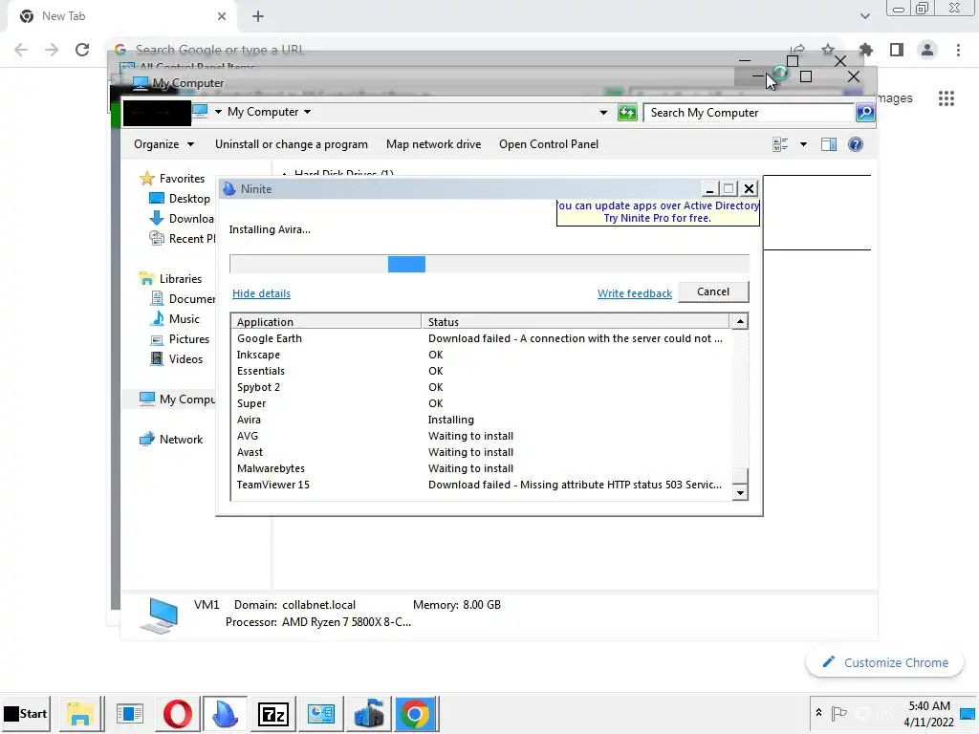Click Customize Chrome

(885, 663)
